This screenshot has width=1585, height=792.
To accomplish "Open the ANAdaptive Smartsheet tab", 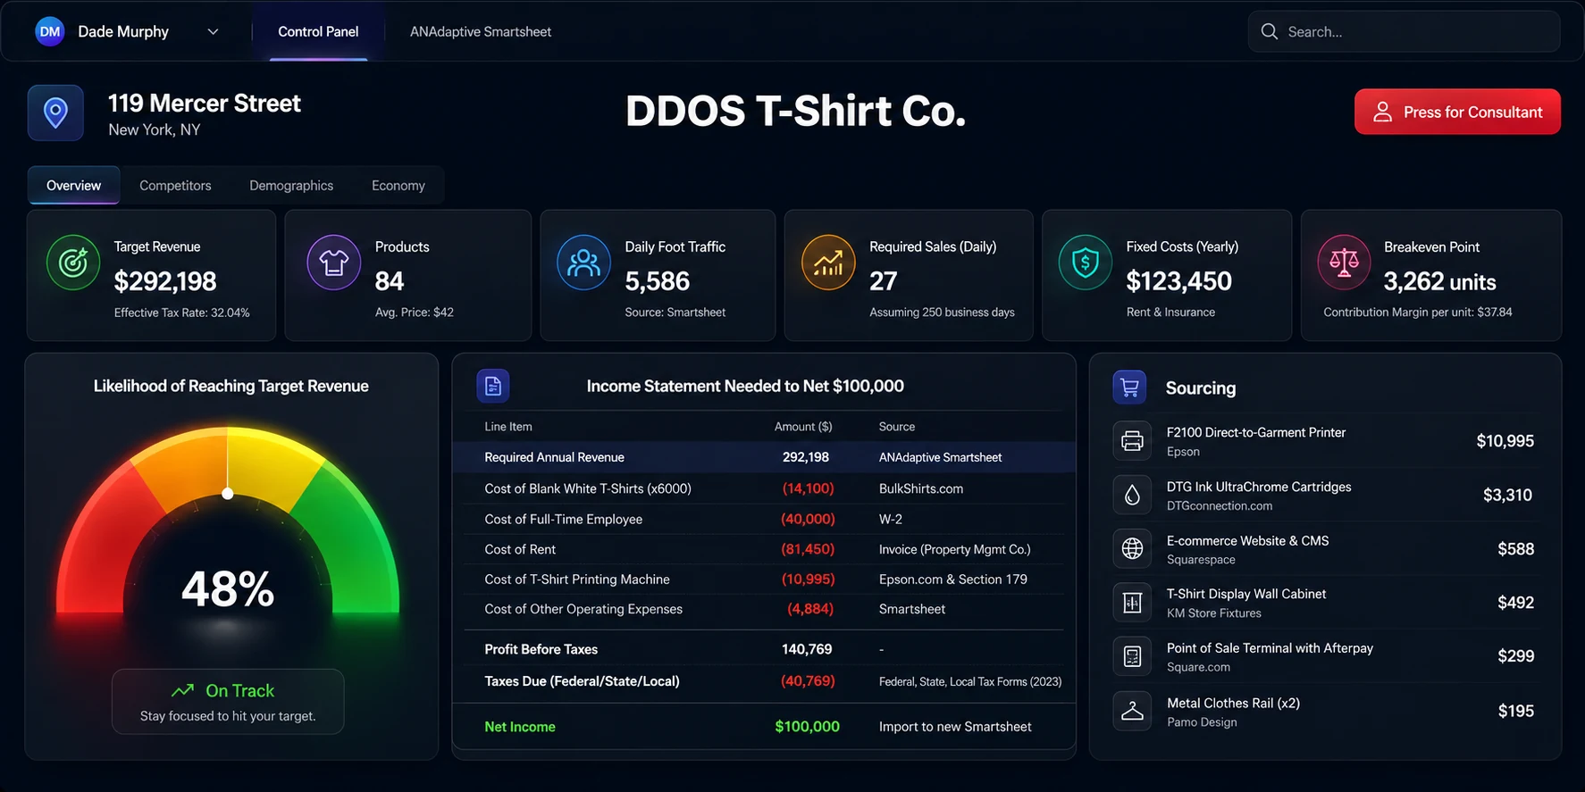I will (x=480, y=31).
